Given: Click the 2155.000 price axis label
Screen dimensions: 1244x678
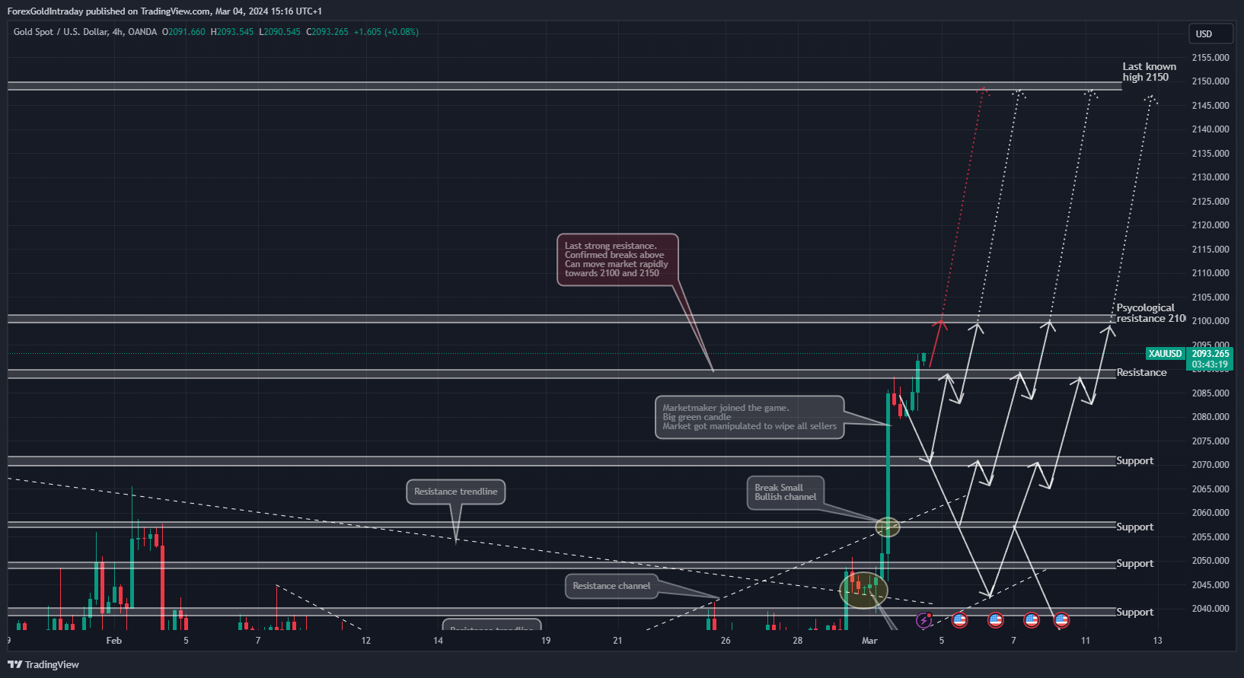Looking at the screenshot, I should [x=1211, y=58].
